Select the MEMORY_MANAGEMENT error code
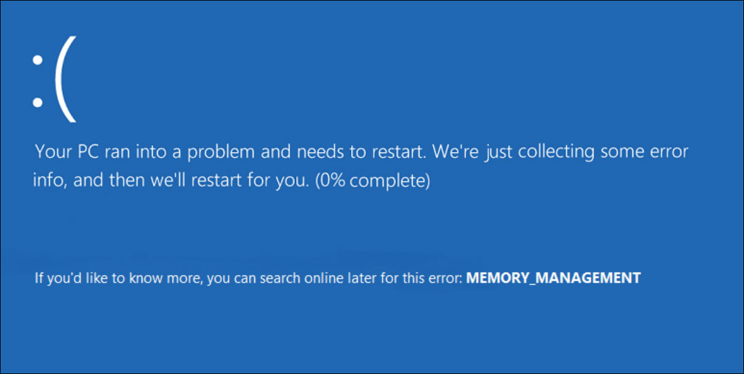 553,278
